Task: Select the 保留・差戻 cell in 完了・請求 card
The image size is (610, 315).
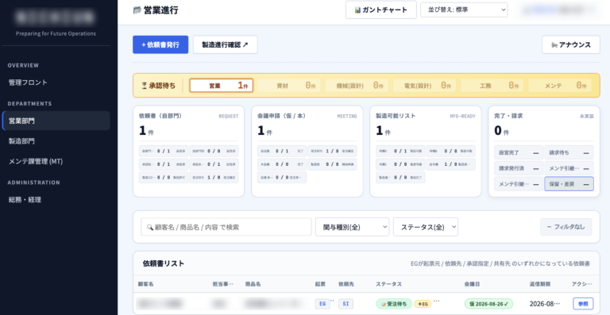Action: 569,184
